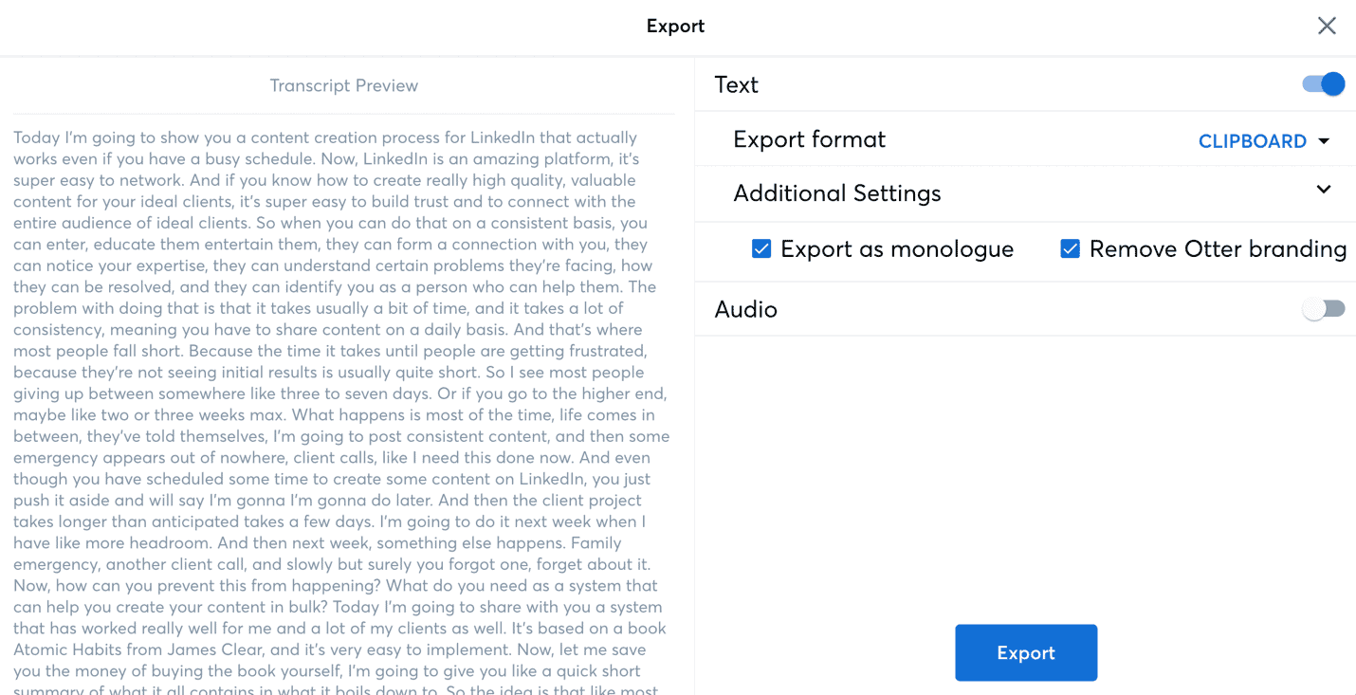Toggle the Text export switch off
This screenshot has height=695, width=1356.
[x=1324, y=84]
